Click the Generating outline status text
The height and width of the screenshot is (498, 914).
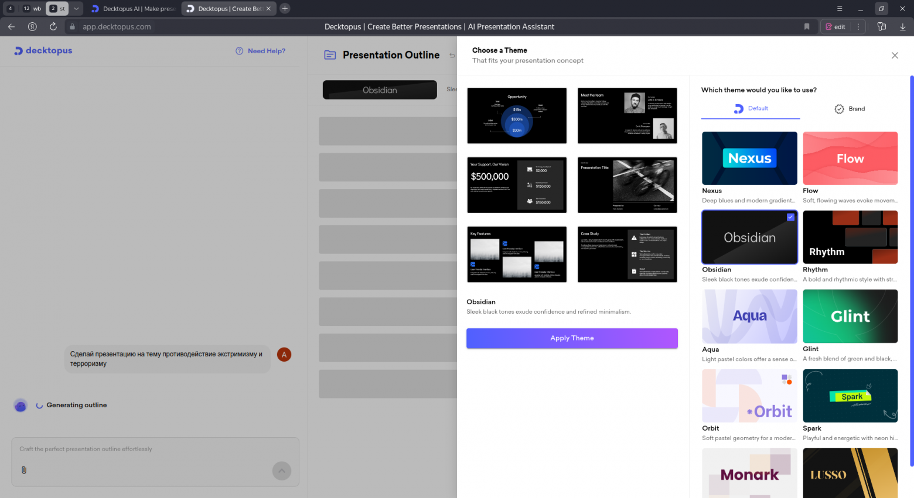[x=77, y=405]
